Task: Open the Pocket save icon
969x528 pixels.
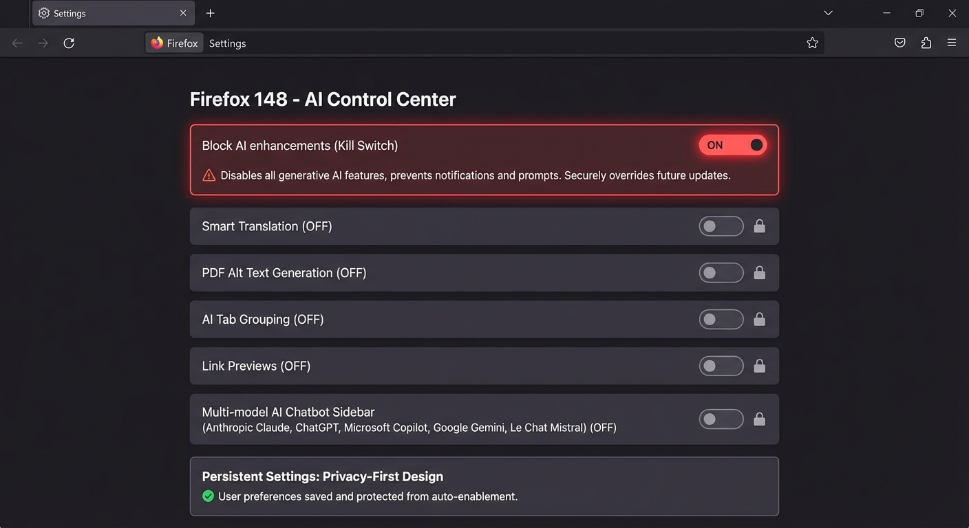Action: click(899, 43)
